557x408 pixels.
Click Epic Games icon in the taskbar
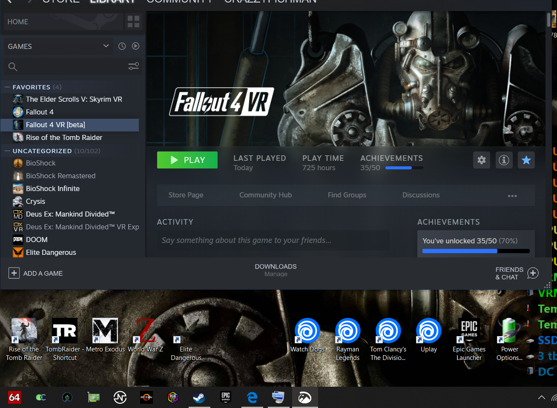point(226,397)
